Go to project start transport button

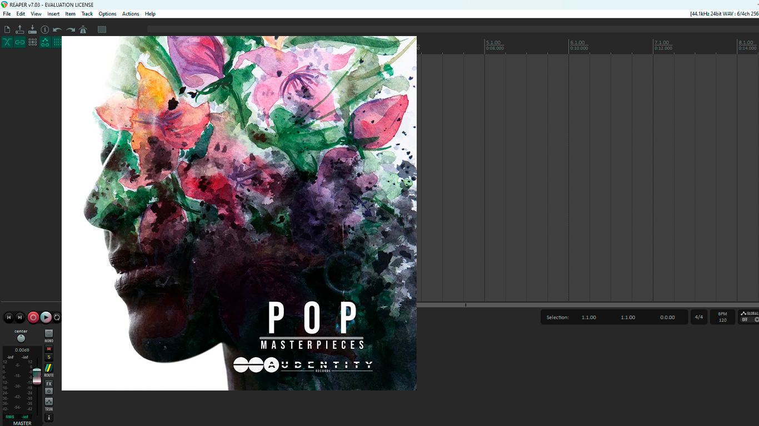[x=8, y=317]
